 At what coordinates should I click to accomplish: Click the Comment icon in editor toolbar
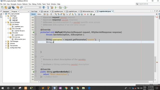click(x=91, y=14)
